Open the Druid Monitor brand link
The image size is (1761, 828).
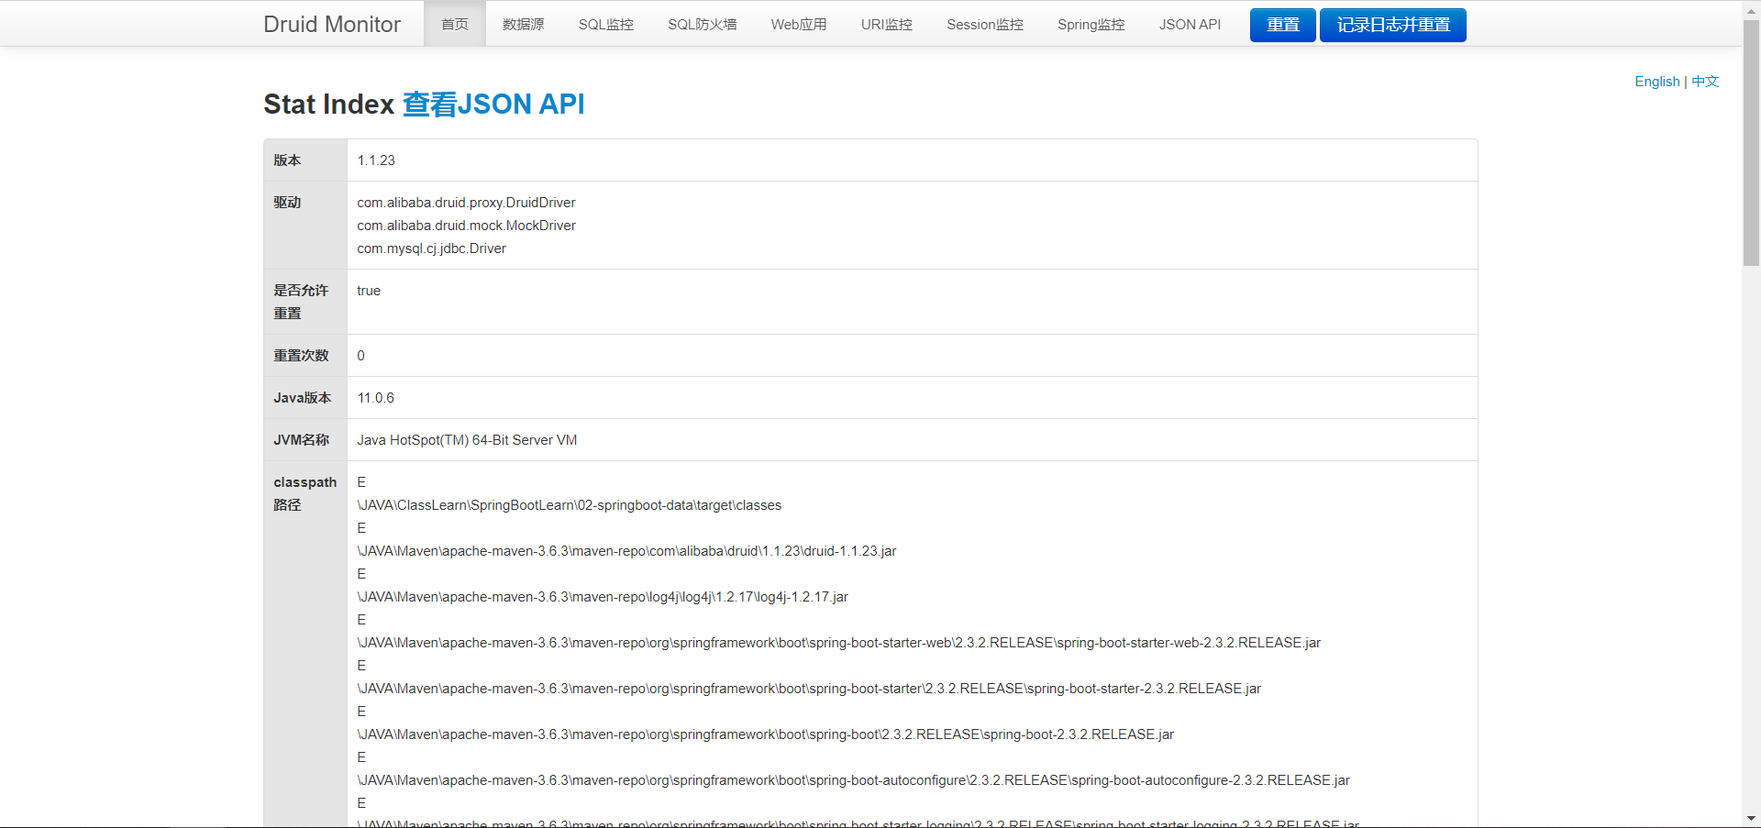point(332,24)
